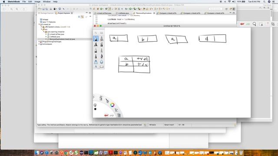The image size is (278, 156).
Task: Expand the JRE System Library node
Action: coord(41,27)
